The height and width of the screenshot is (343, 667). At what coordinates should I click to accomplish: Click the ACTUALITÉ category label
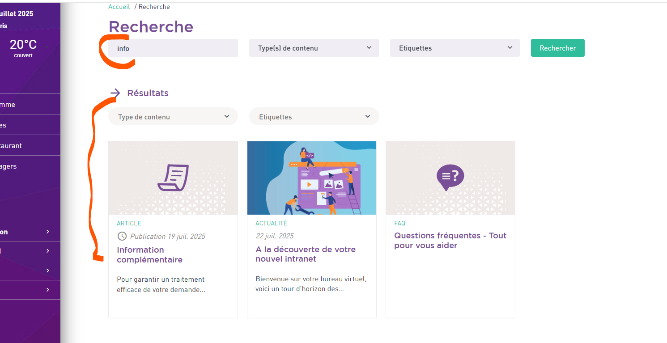coord(272,223)
